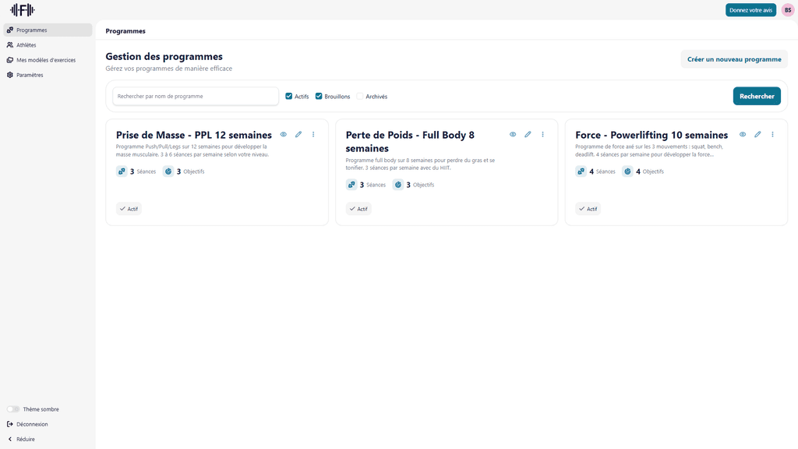
Task: Expand more options for Force - Powerlifting
Action: [772, 135]
